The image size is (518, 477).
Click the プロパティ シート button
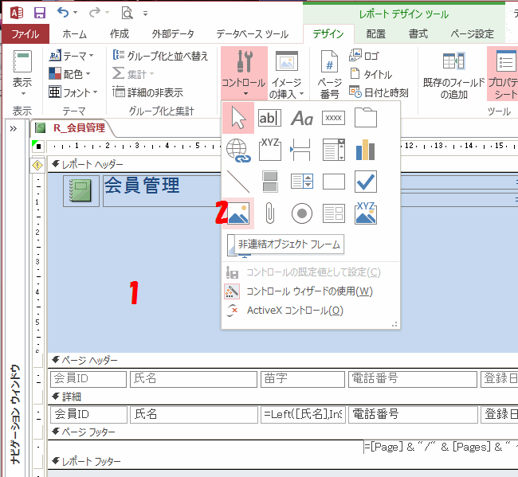click(502, 74)
